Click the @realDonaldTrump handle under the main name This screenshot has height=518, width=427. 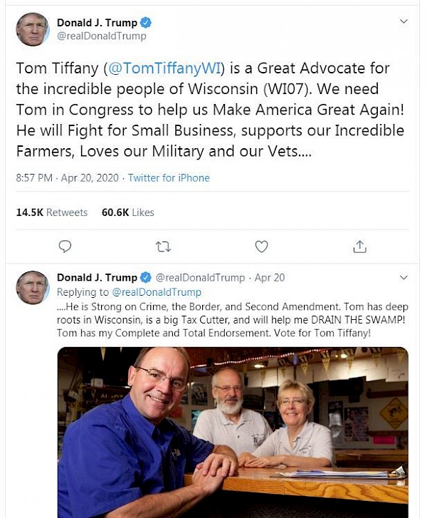coord(102,36)
